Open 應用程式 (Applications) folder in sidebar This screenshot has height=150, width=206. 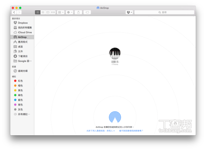(x=23, y=42)
